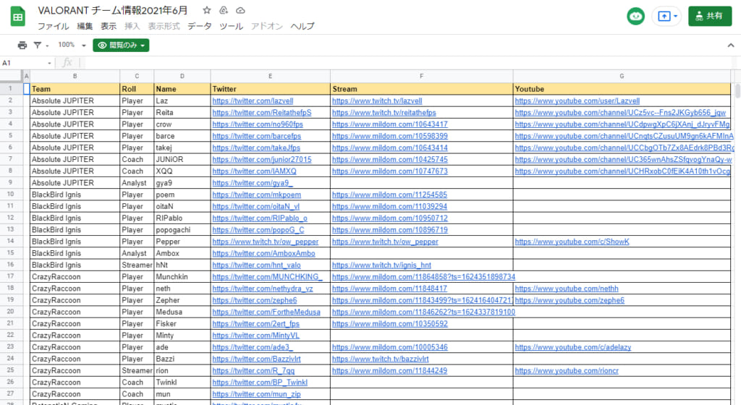Select the Munchkin name cell
Viewport: 741px width, 405px height.
click(x=182, y=277)
